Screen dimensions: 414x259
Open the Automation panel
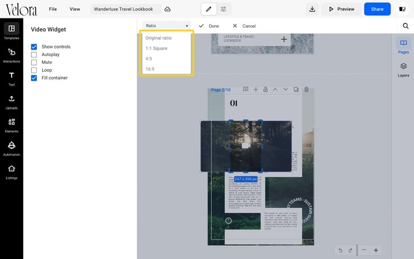[11, 148]
